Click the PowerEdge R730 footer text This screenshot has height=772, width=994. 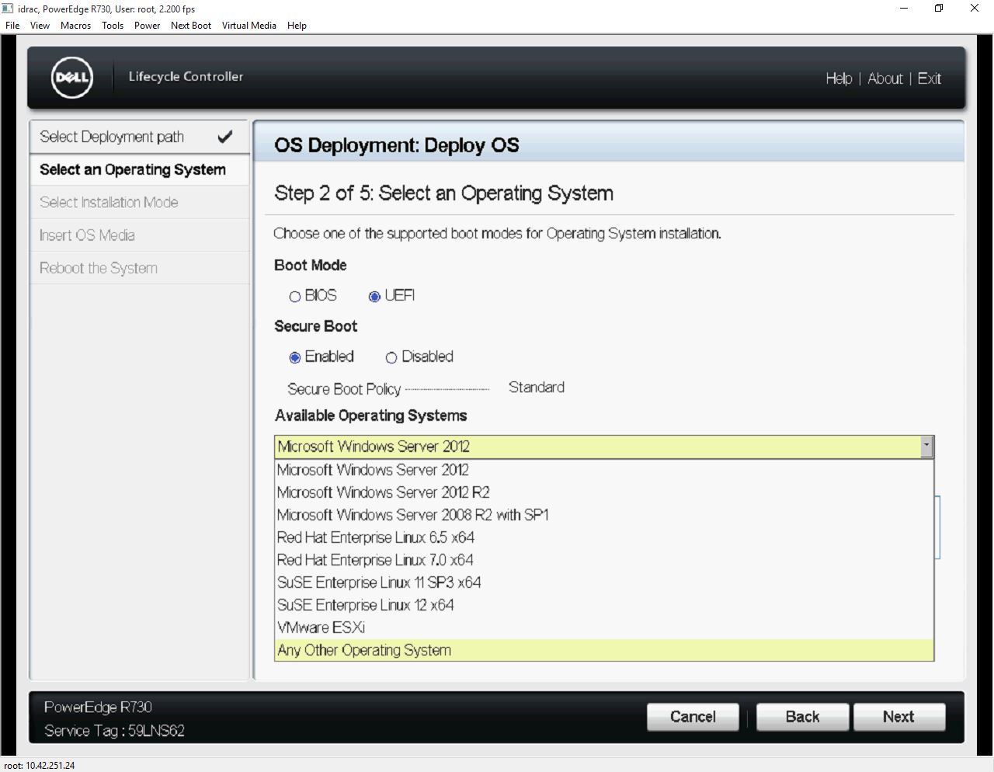coord(98,708)
